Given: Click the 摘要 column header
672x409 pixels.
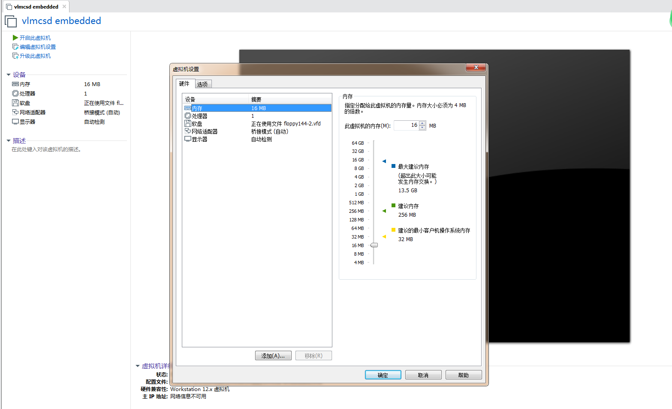Looking at the screenshot, I should tap(290, 99).
